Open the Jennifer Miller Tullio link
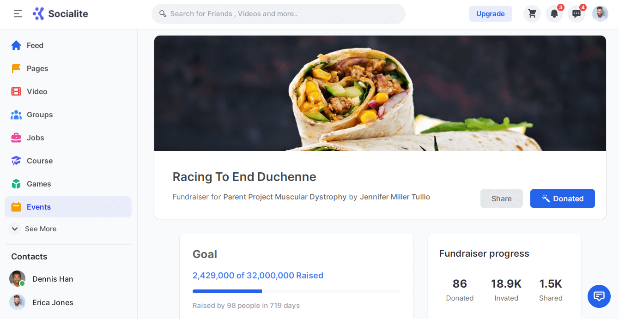Image resolution: width=619 pixels, height=319 pixels. tap(395, 197)
